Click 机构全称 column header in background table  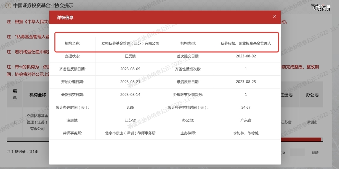38,95
